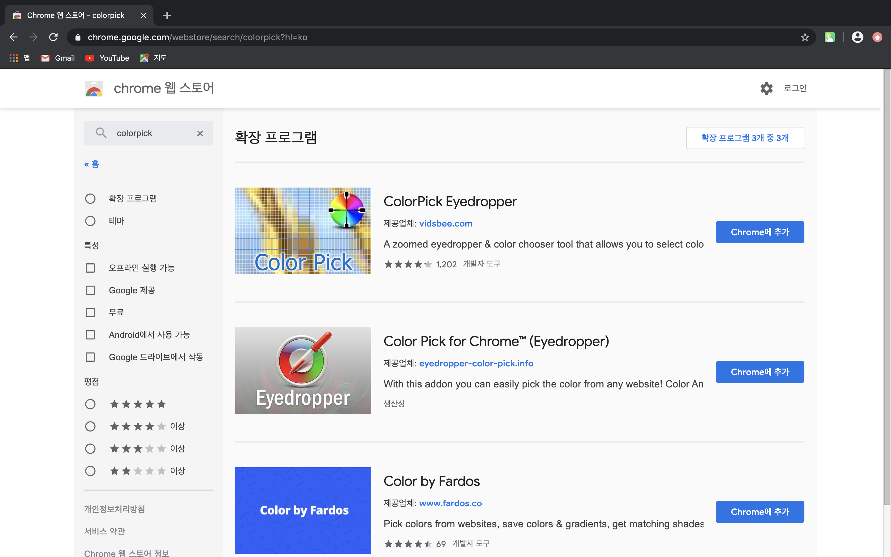Open the YouTube bookmark
The height and width of the screenshot is (557, 891).
(x=107, y=58)
